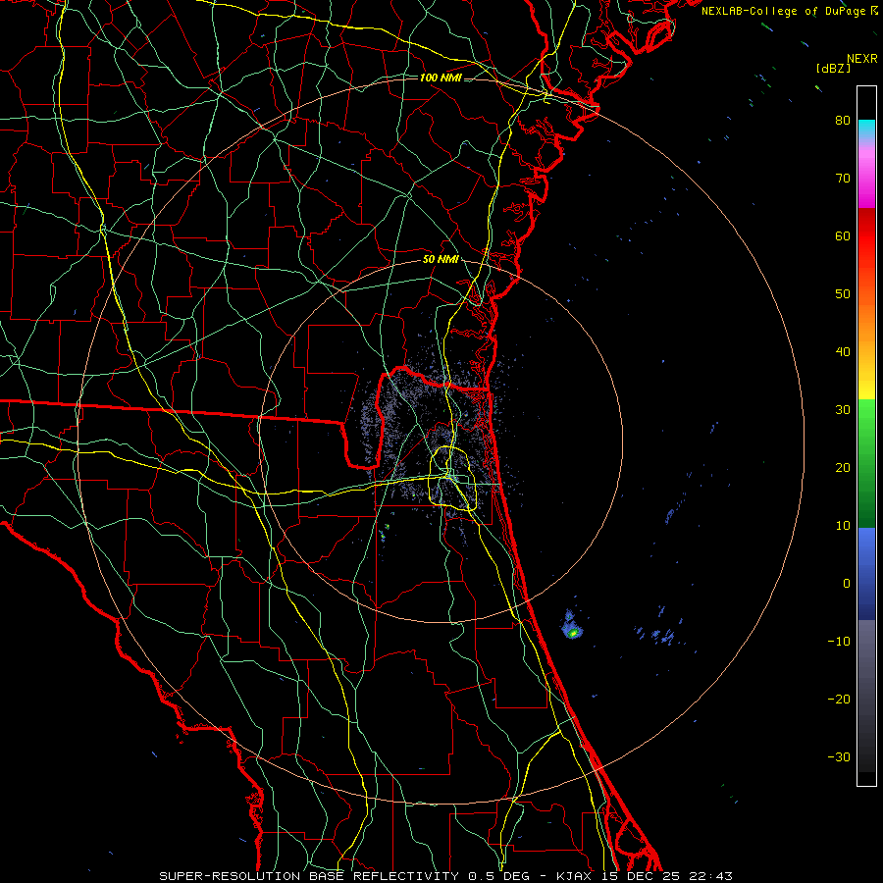This screenshot has height=883, width=883.
Task: Click the 50 value on the dBZ scale
Action: click(x=843, y=294)
